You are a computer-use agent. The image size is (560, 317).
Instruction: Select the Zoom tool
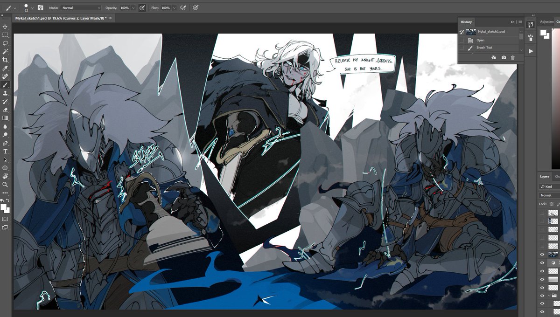(x=5, y=185)
